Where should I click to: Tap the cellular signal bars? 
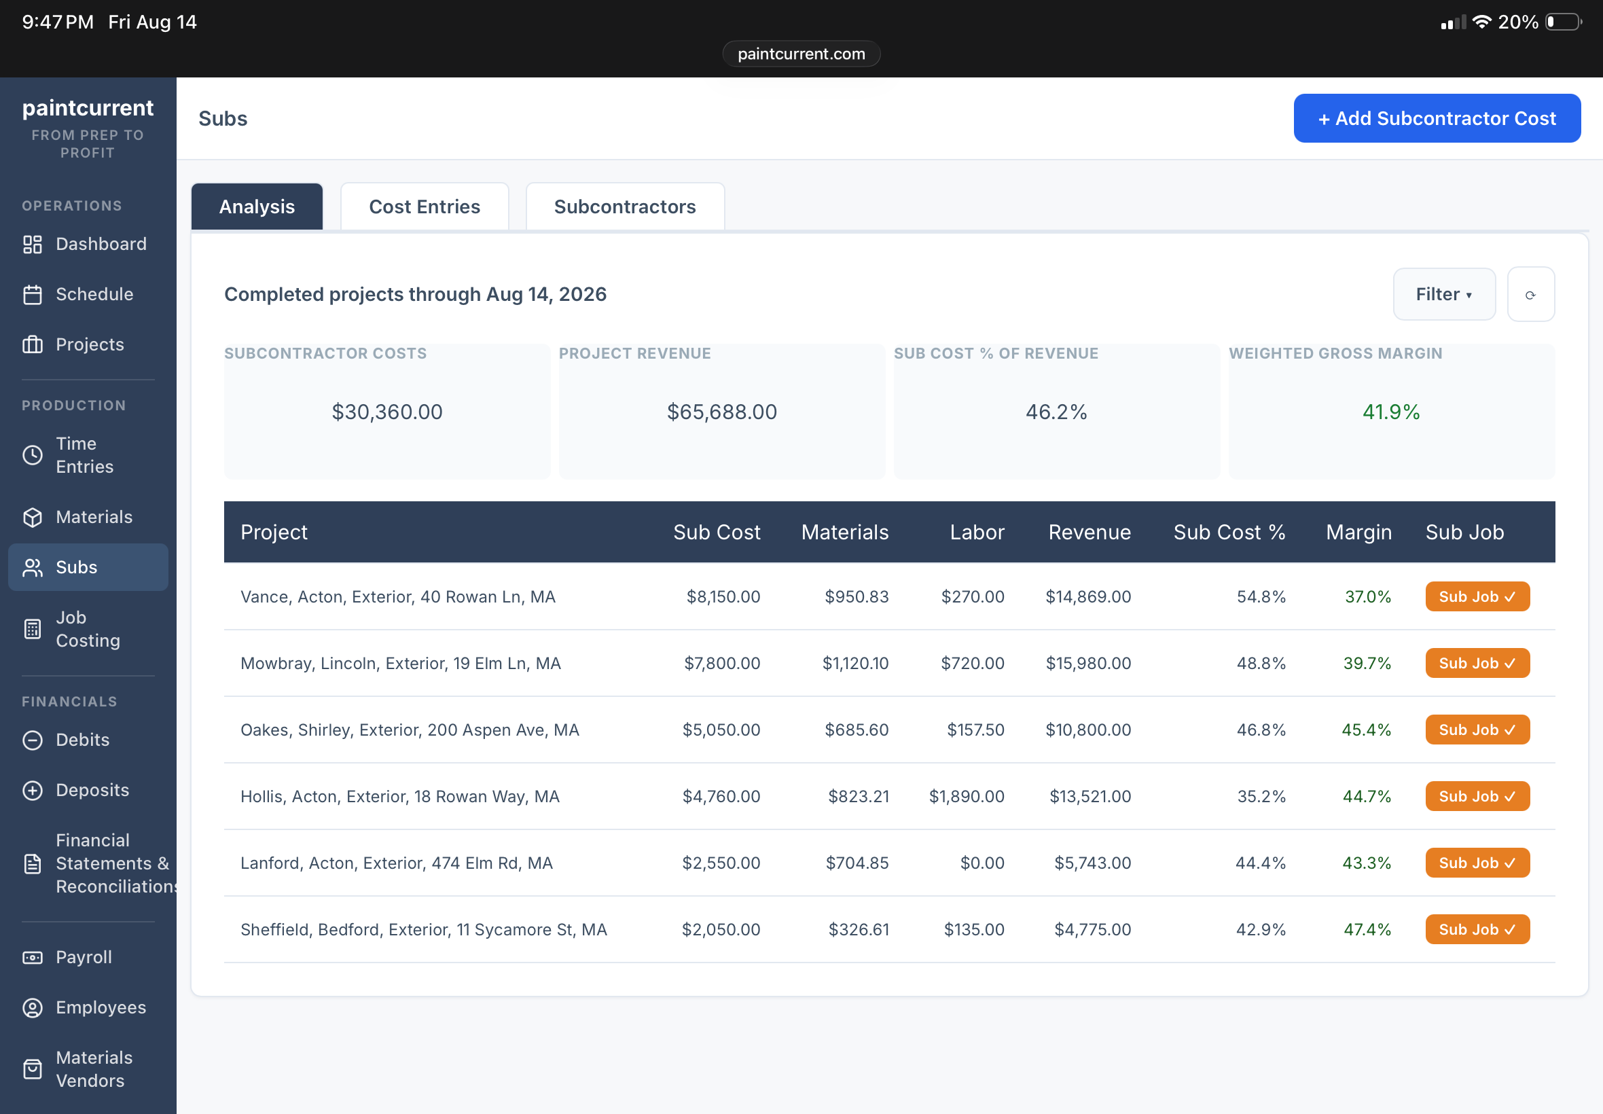pyautogui.click(x=1453, y=23)
